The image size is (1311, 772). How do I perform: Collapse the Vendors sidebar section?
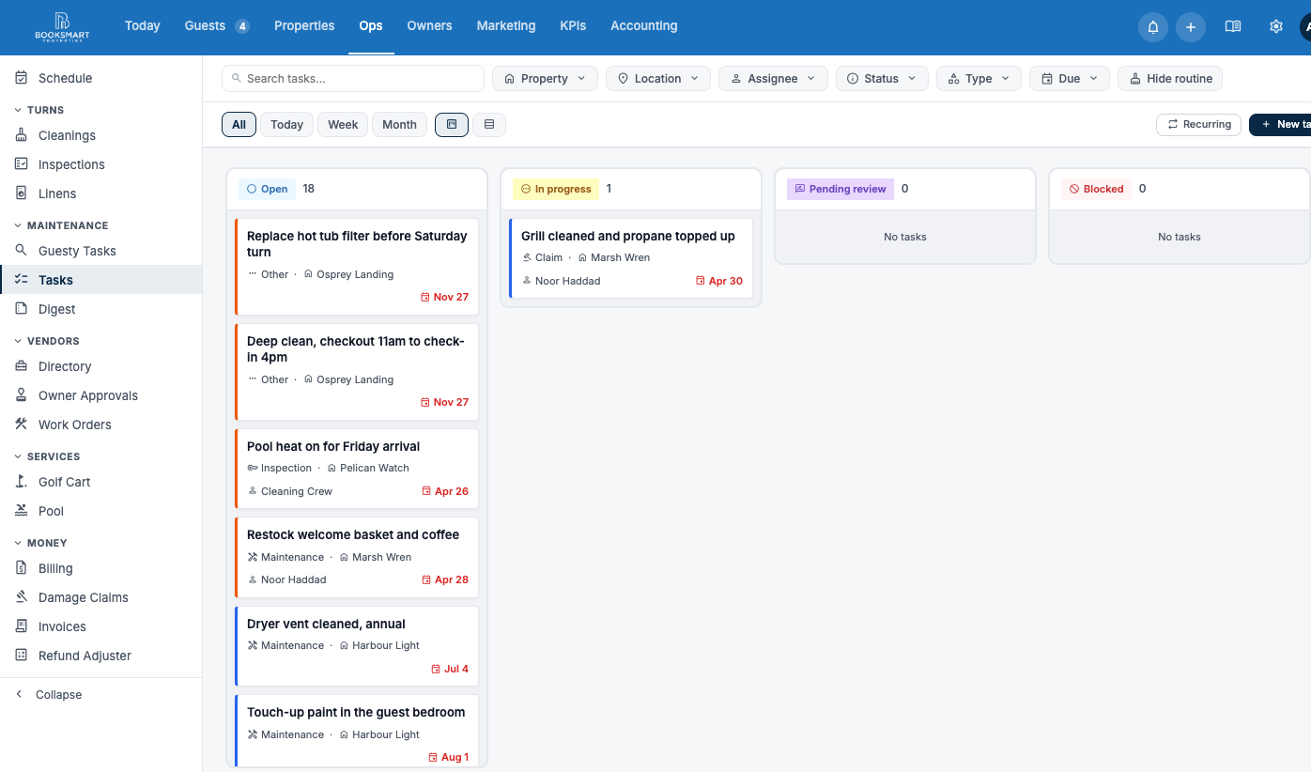(46, 341)
